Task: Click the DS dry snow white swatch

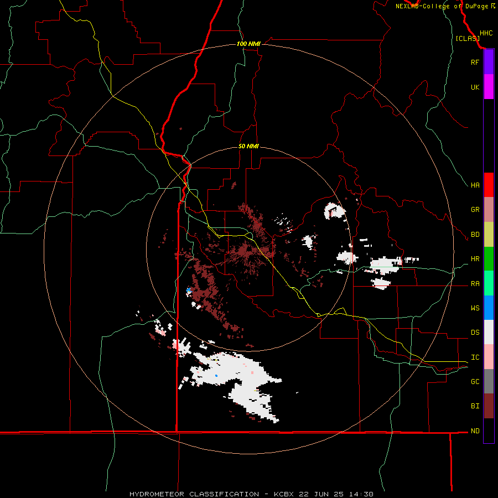Action: point(489,332)
